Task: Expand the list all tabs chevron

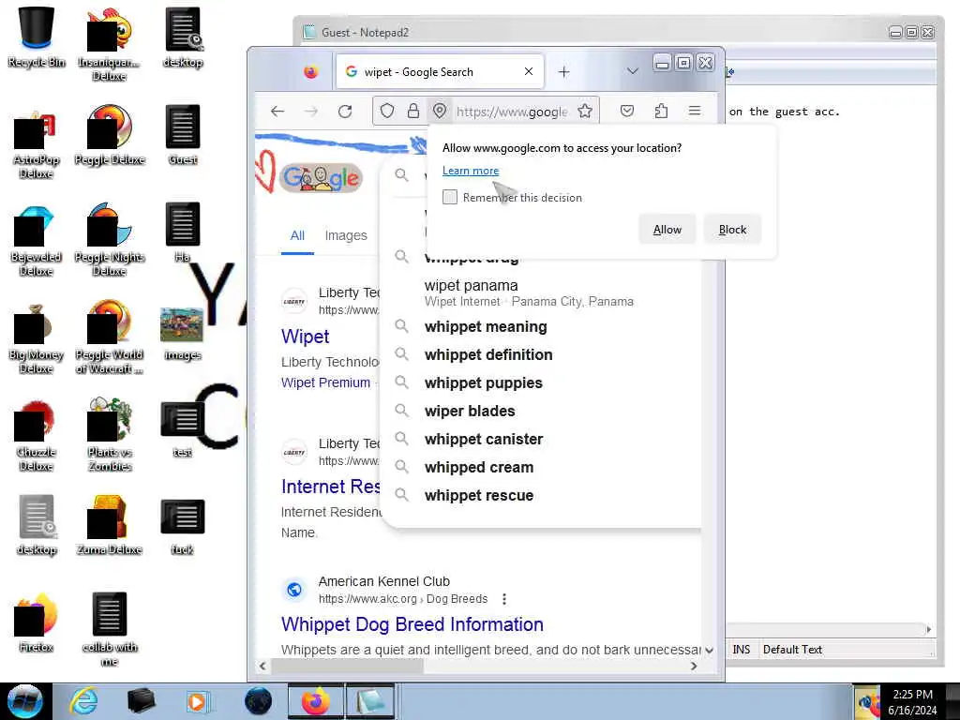Action: 633,71
